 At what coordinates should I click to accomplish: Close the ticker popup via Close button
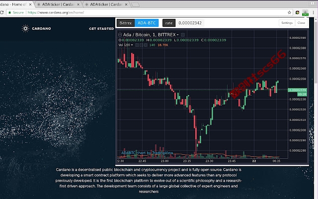(301, 23)
